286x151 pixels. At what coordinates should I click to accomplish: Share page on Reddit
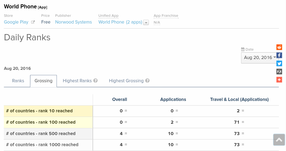pos(279,47)
